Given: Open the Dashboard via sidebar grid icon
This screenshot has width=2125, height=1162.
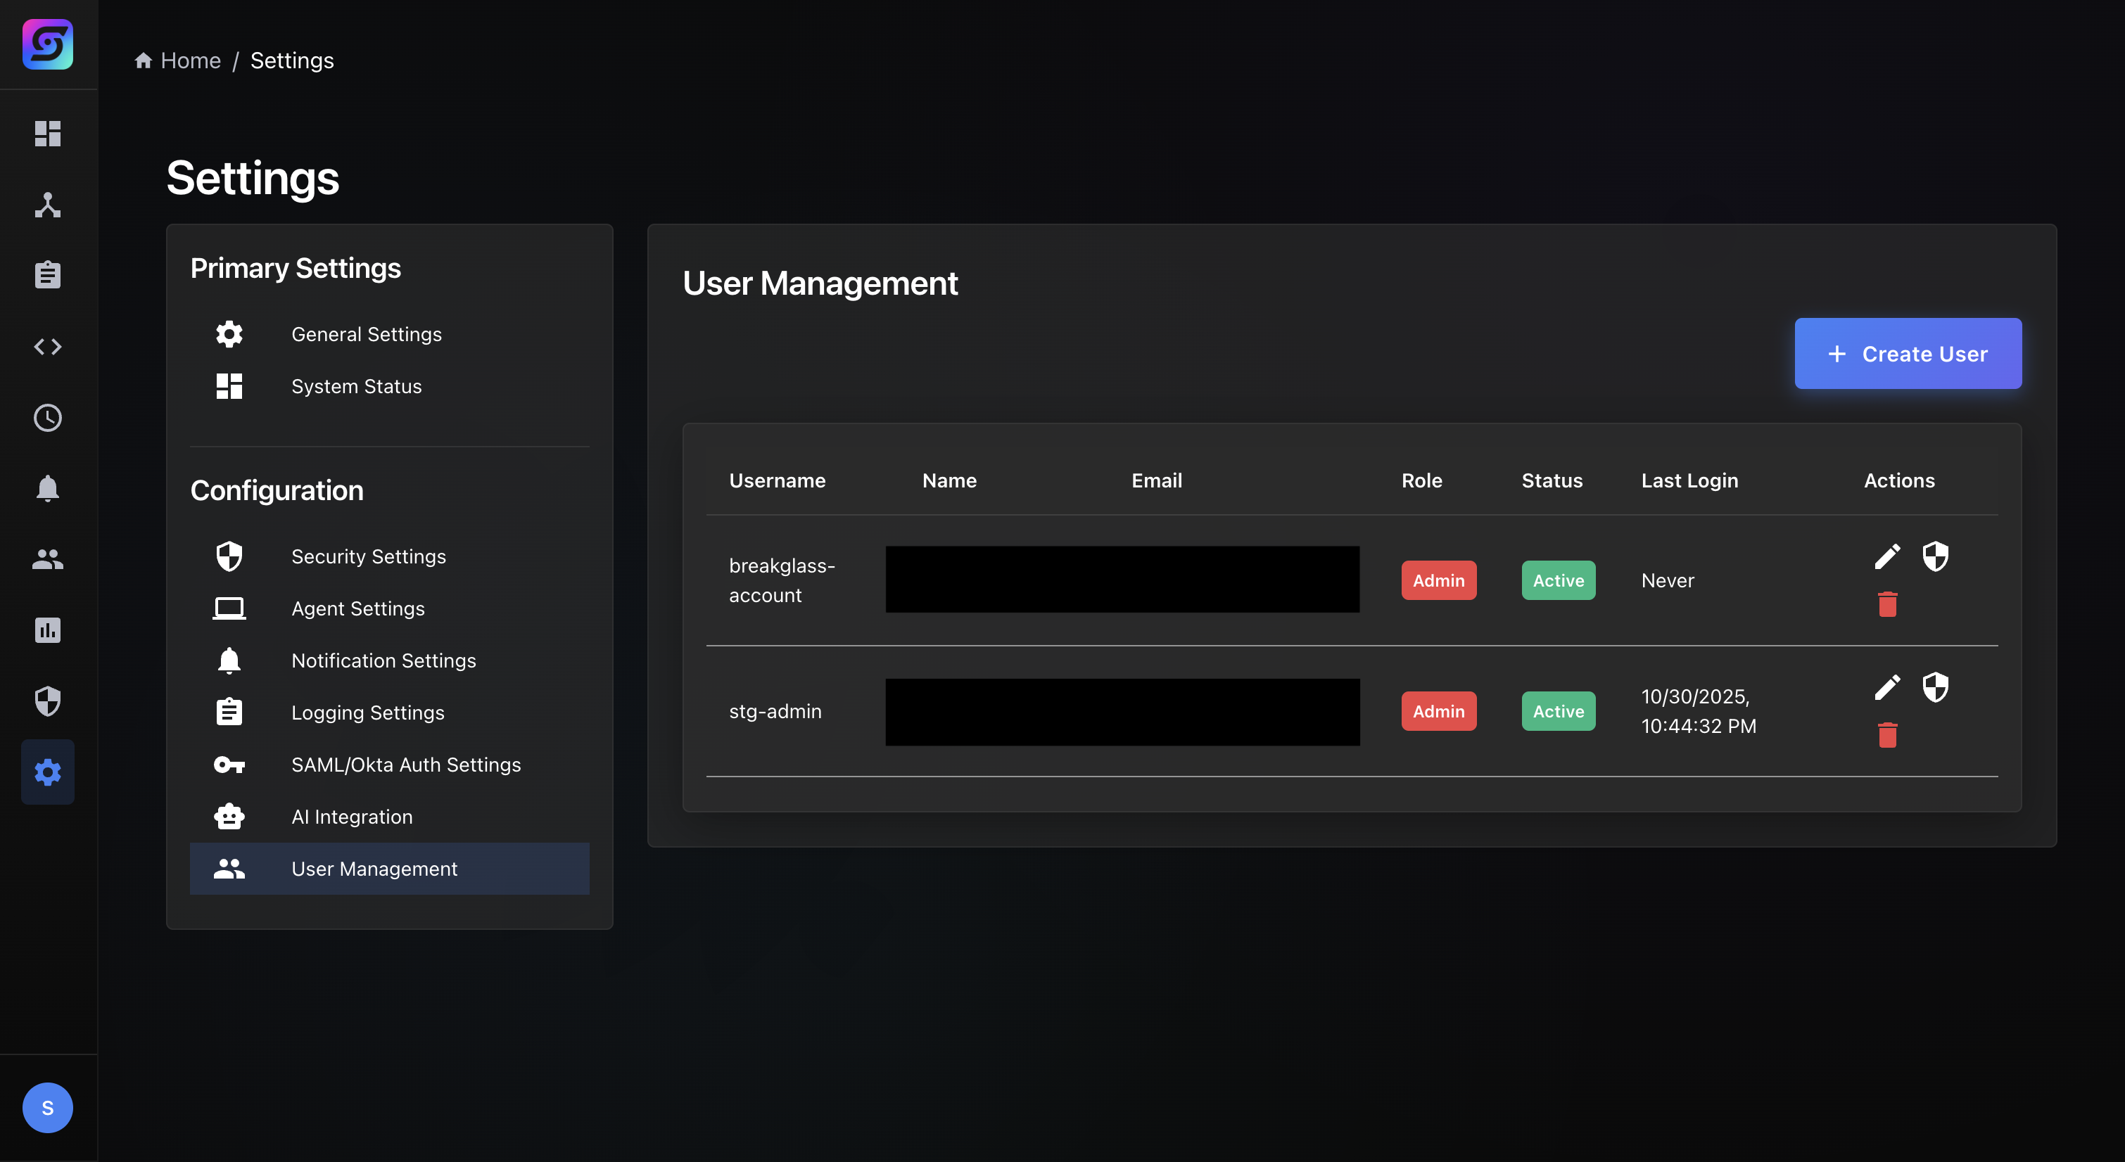Looking at the screenshot, I should 47,134.
